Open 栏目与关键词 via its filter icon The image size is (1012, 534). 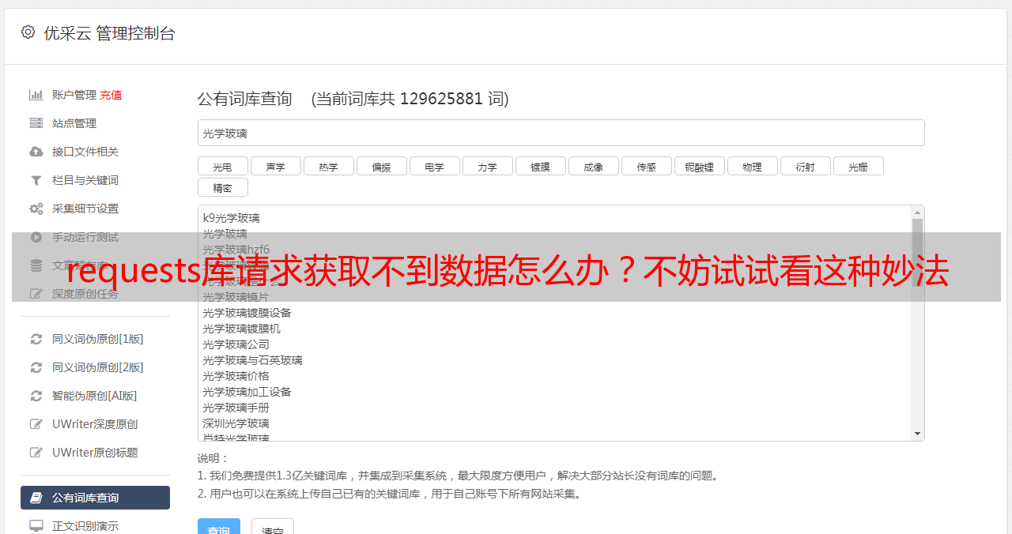click(x=36, y=180)
